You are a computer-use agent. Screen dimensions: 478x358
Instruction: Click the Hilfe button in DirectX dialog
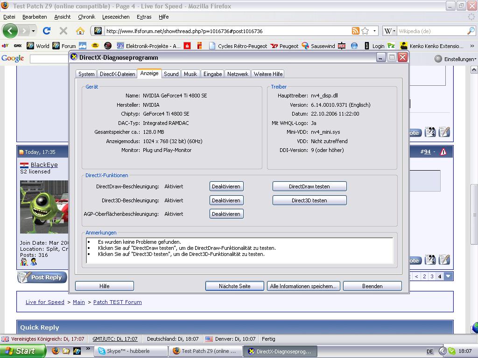click(104, 286)
